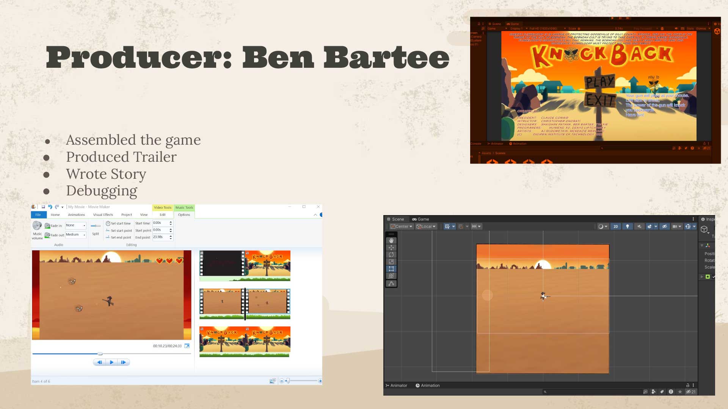Click the undo arrow in Movie Maker
728x409 pixels.
[x=50, y=207]
